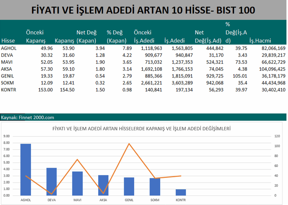Screen dimensions: 288x205
Task: Select cell value 153.00 for KONTR
Action: [x=45, y=90]
